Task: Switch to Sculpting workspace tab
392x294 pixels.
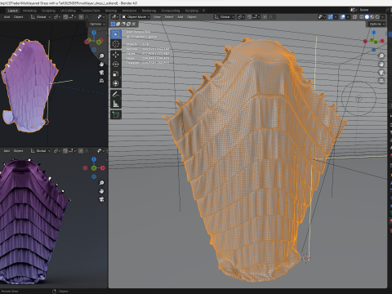Action: (x=48, y=11)
